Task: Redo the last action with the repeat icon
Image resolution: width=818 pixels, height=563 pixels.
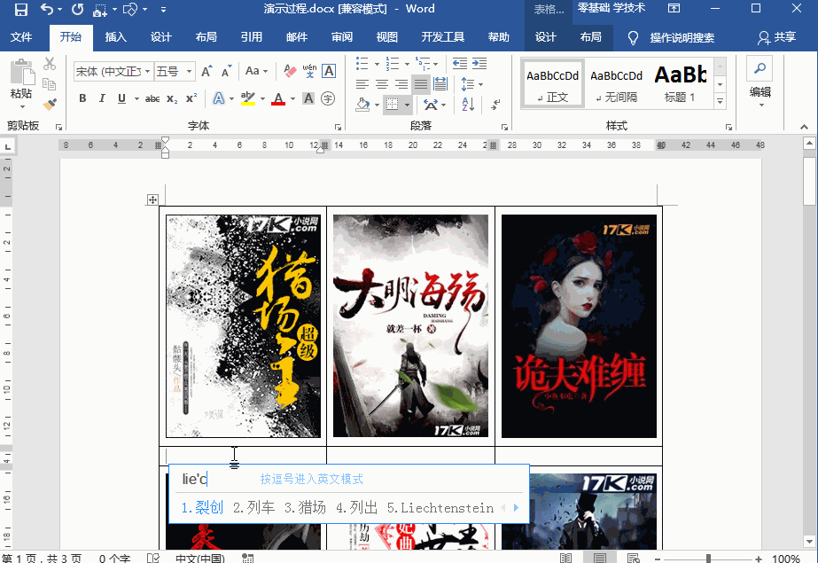Action: coord(77,10)
